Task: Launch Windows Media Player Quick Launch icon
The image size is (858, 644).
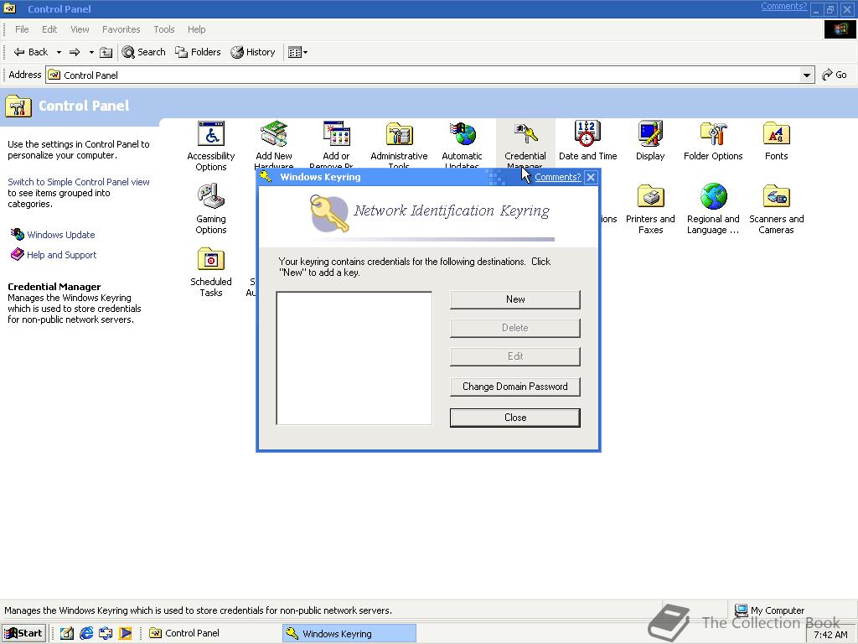Action: [126, 633]
